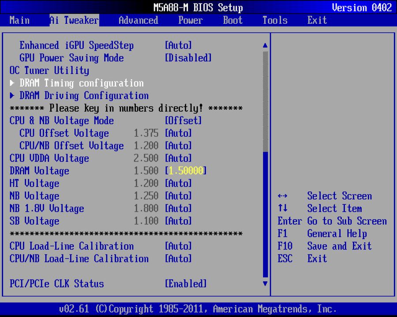397x317 pixels.
Task: Select the Exit tab
Action: [x=317, y=20]
